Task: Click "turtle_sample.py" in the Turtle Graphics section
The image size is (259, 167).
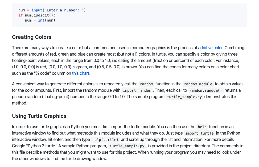Action: [x=127, y=146]
